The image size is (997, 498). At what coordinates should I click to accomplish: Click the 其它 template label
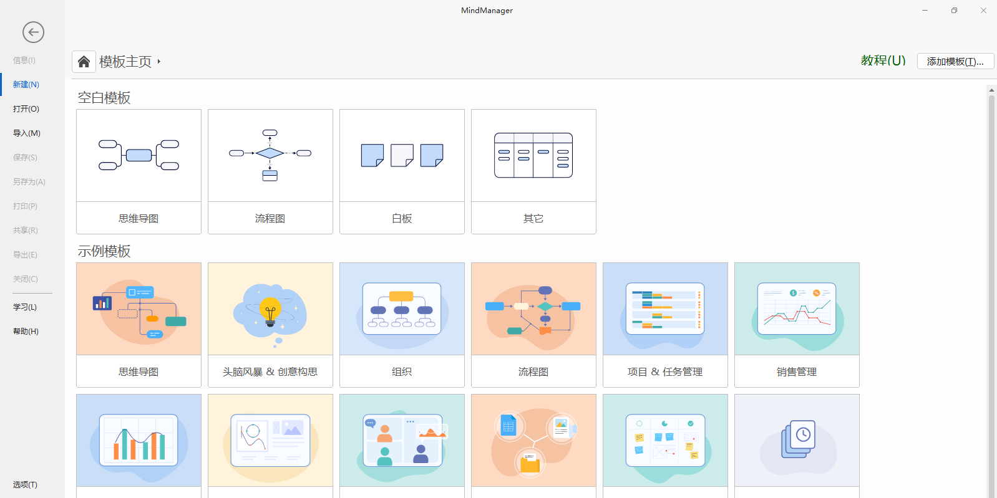point(533,219)
